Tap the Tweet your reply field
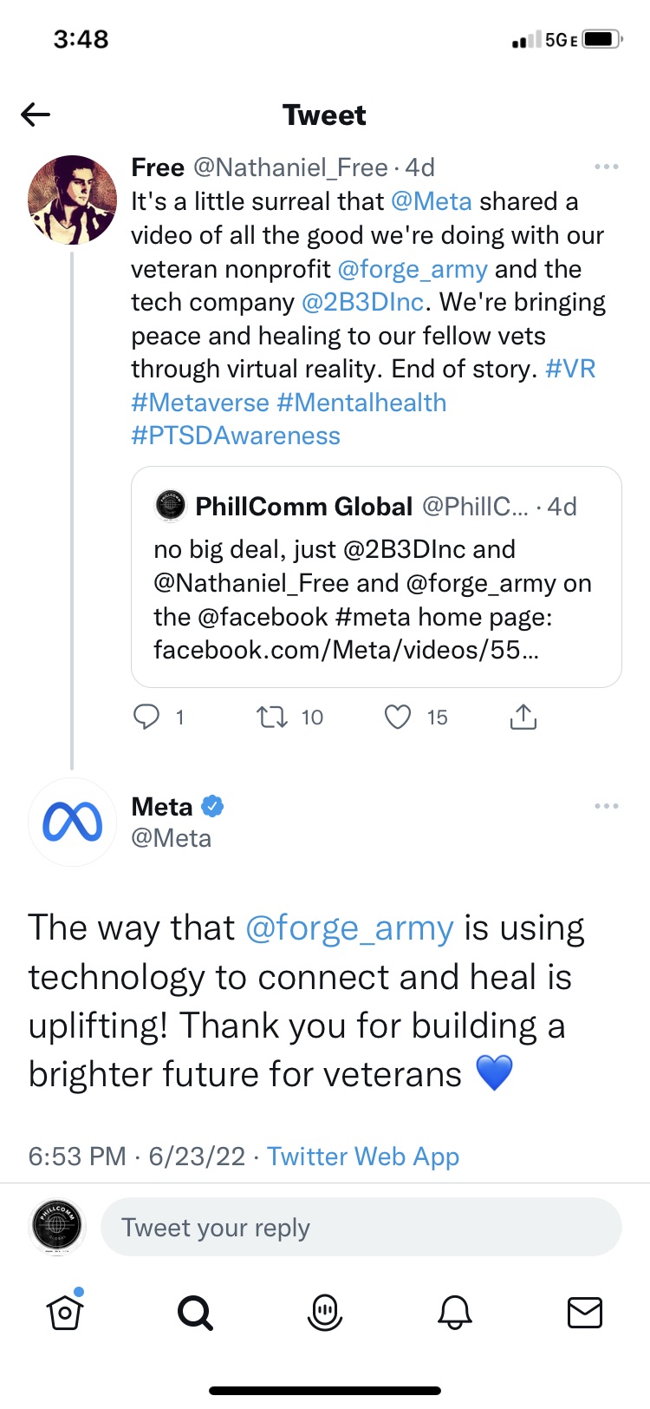The width and height of the screenshot is (650, 1409). [361, 1227]
